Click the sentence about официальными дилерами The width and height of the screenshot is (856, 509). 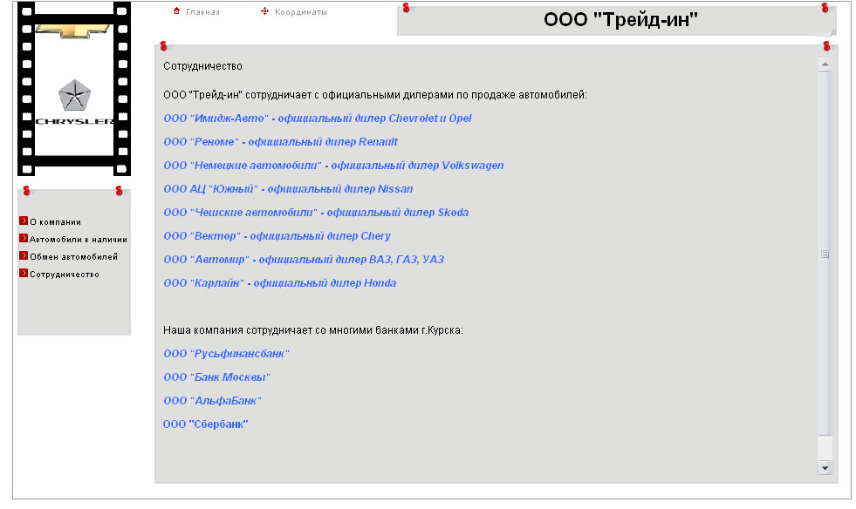pos(375,95)
